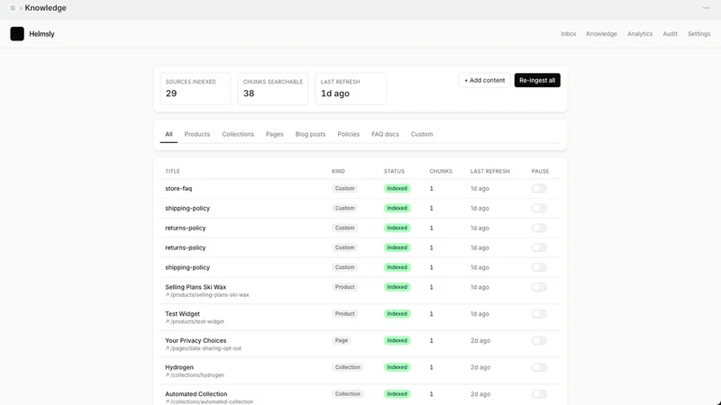Image resolution: width=721 pixels, height=405 pixels.
Task: Click the Sources Indexed stat card
Action: pos(196,88)
